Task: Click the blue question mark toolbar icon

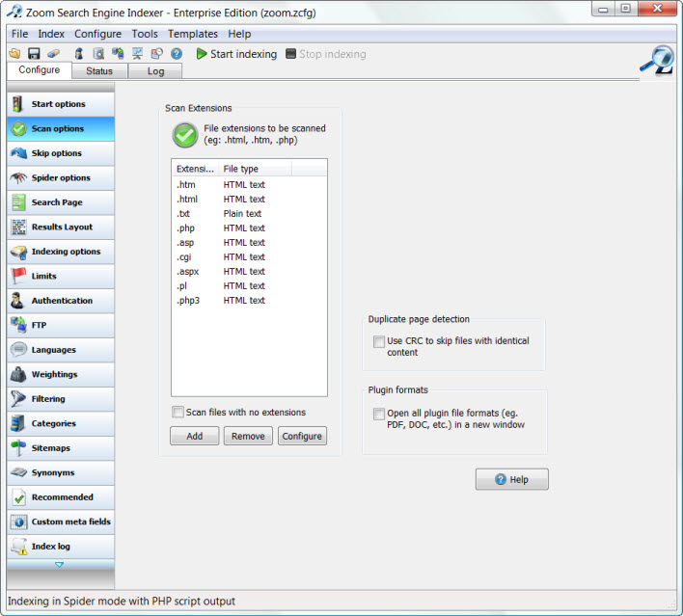Action: pos(177,54)
